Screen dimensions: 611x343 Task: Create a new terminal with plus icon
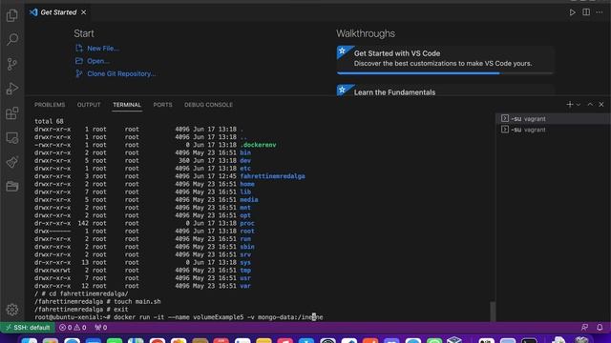[x=569, y=104]
